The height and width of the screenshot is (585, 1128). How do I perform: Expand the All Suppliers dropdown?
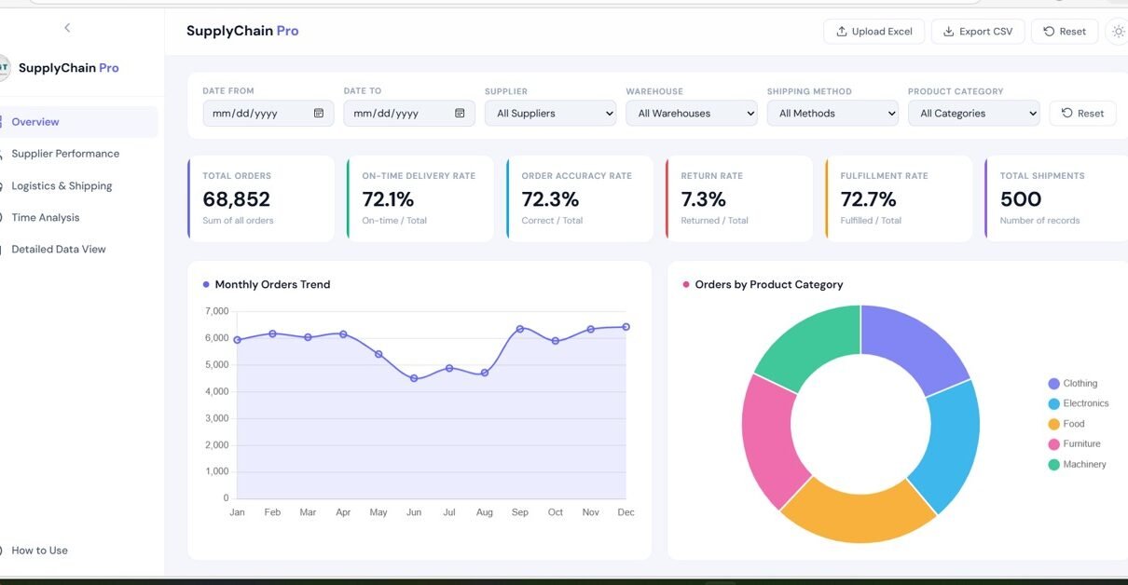550,114
